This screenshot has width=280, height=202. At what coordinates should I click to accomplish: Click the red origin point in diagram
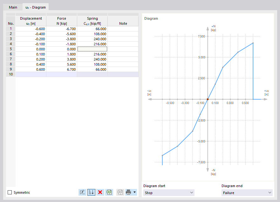208,99
